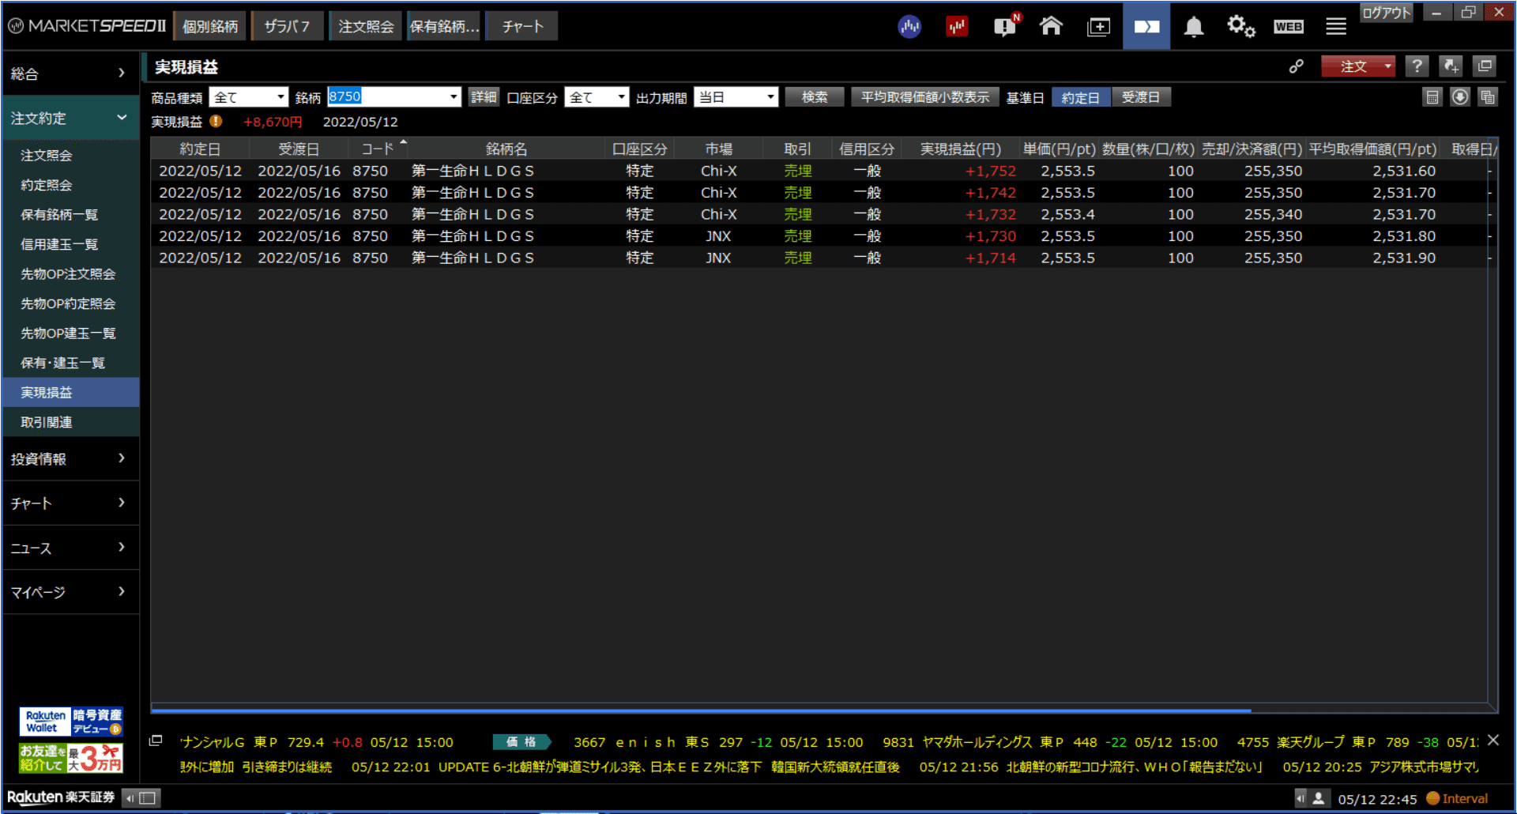
Task: Click the 詳細 button
Action: [x=484, y=97]
